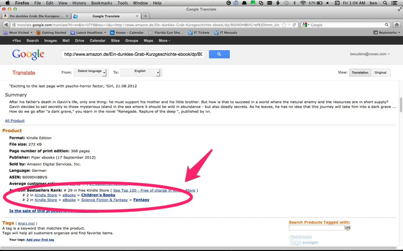Open the bsouders@voxeo.com account dropdown
This screenshot has width=403, height=251.
pos(370,54)
